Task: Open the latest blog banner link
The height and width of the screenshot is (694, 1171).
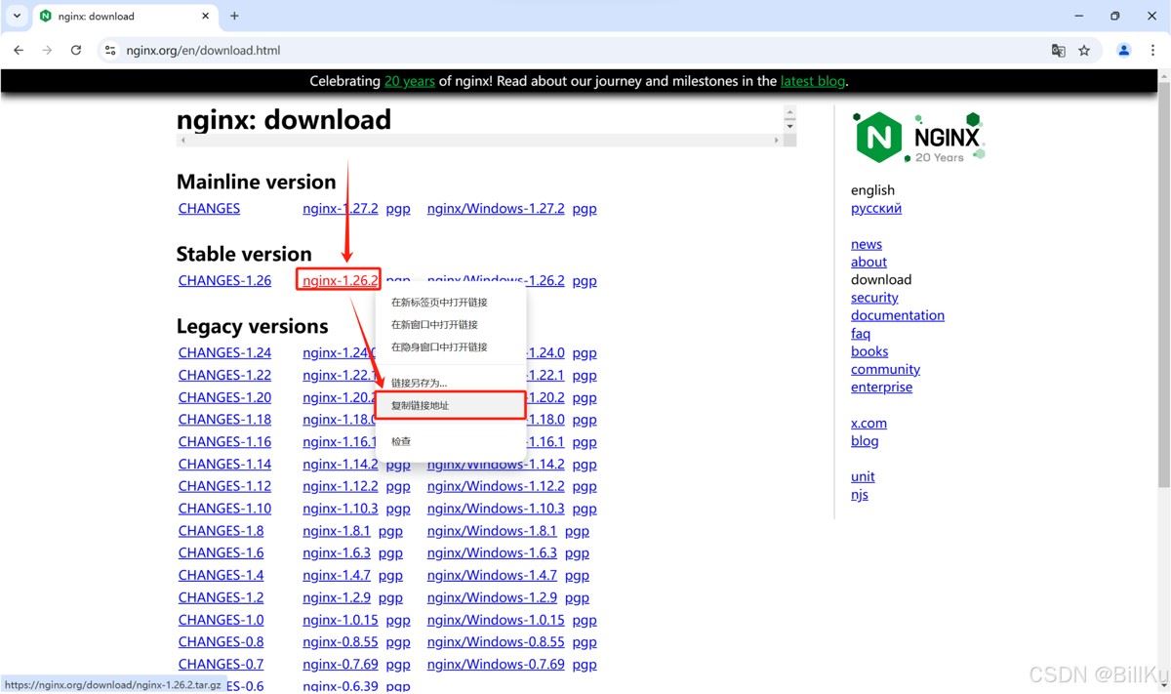Action: (813, 81)
